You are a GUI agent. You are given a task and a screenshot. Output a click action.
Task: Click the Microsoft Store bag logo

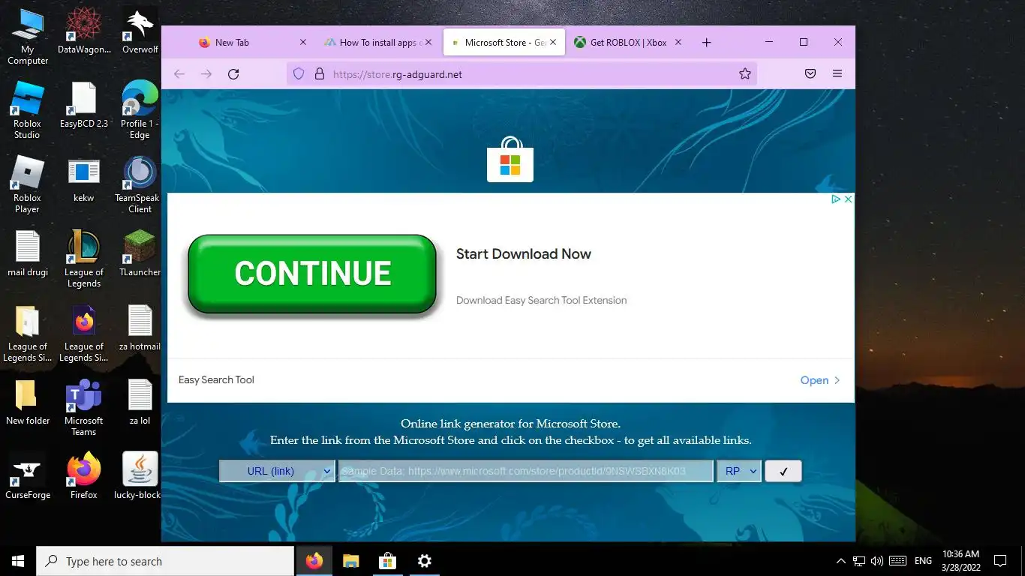pos(510,160)
